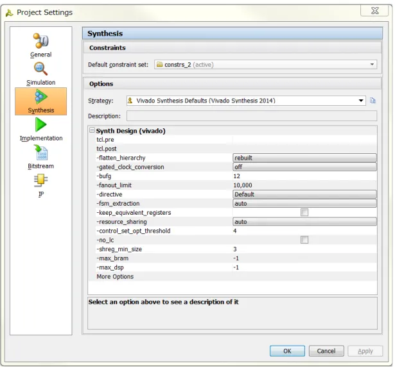Select the Synthesis settings category

coord(41,101)
